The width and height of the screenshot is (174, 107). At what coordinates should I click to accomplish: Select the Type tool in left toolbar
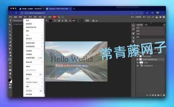10,60
